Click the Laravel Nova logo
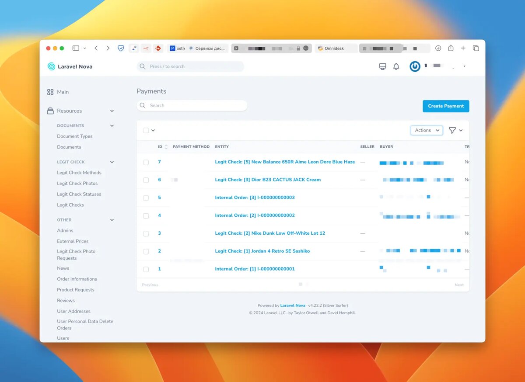The width and height of the screenshot is (525, 382). [70, 66]
